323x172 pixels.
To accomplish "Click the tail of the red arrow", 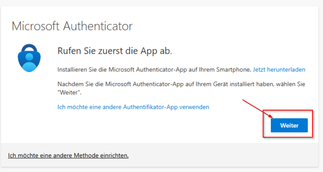I will 243,100.
